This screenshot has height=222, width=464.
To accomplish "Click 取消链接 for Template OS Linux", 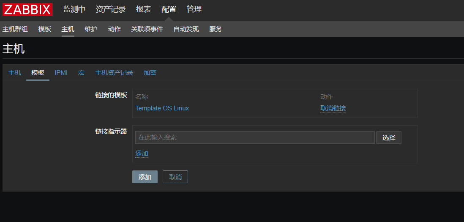I will [x=333, y=108].
